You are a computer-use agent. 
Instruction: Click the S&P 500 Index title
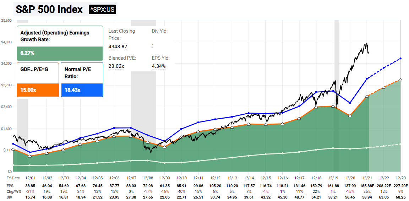click(x=49, y=9)
